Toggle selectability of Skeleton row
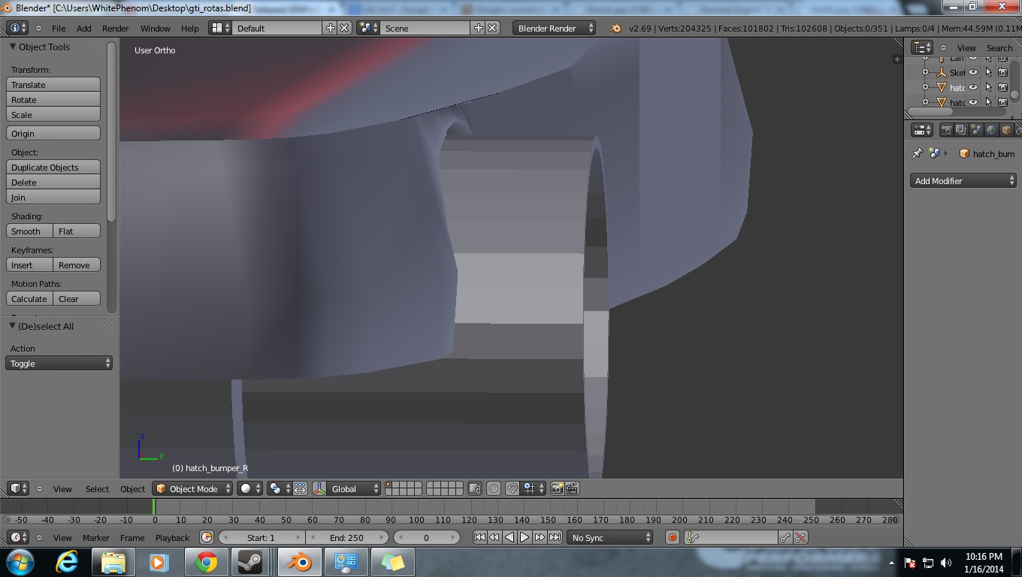Screen dimensions: 1022x577 coord(988,72)
